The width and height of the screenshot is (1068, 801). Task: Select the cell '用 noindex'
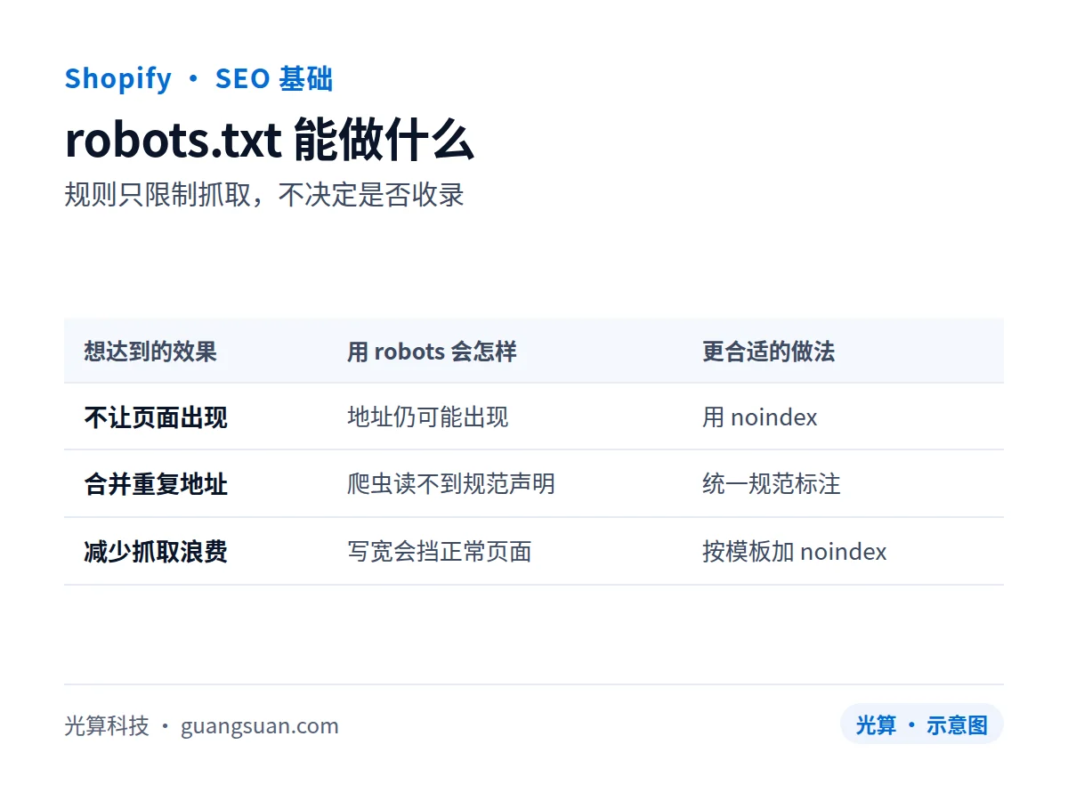(x=760, y=417)
